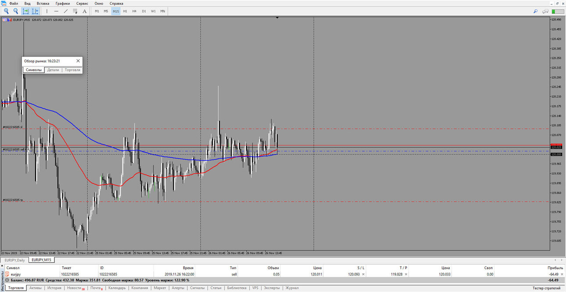Remove take profit 119.828 with x

coord(406,274)
